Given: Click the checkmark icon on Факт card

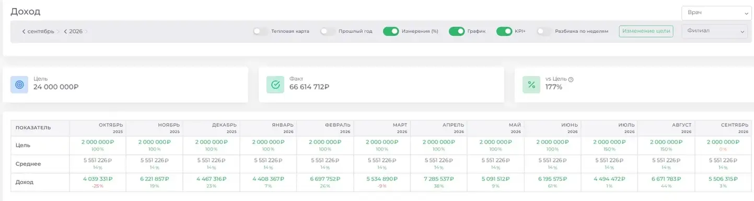Looking at the screenshot, I should (275, 84).
